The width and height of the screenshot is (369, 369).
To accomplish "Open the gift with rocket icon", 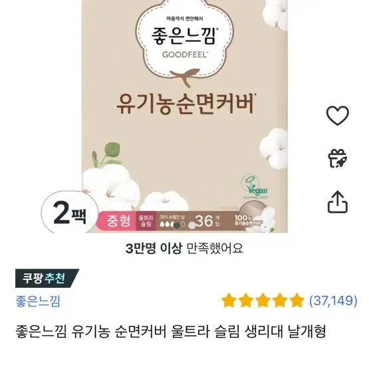I will pos(338,158).
